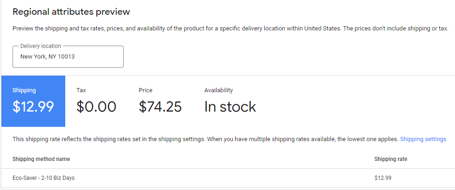The height and width of the screenshot is (190, 455).
Task: Show the Availability tab
Action: (218, 90)
